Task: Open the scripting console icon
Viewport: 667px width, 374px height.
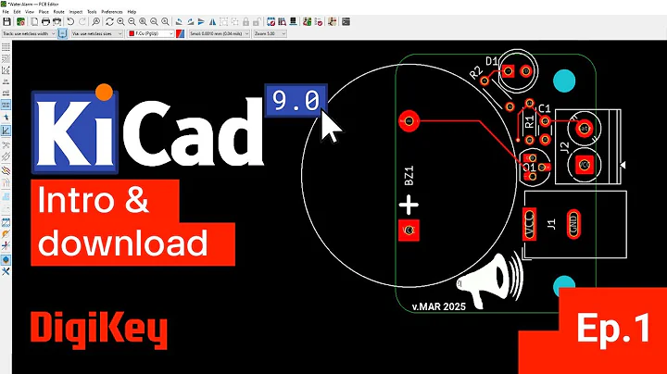Action: click(346, 21)
